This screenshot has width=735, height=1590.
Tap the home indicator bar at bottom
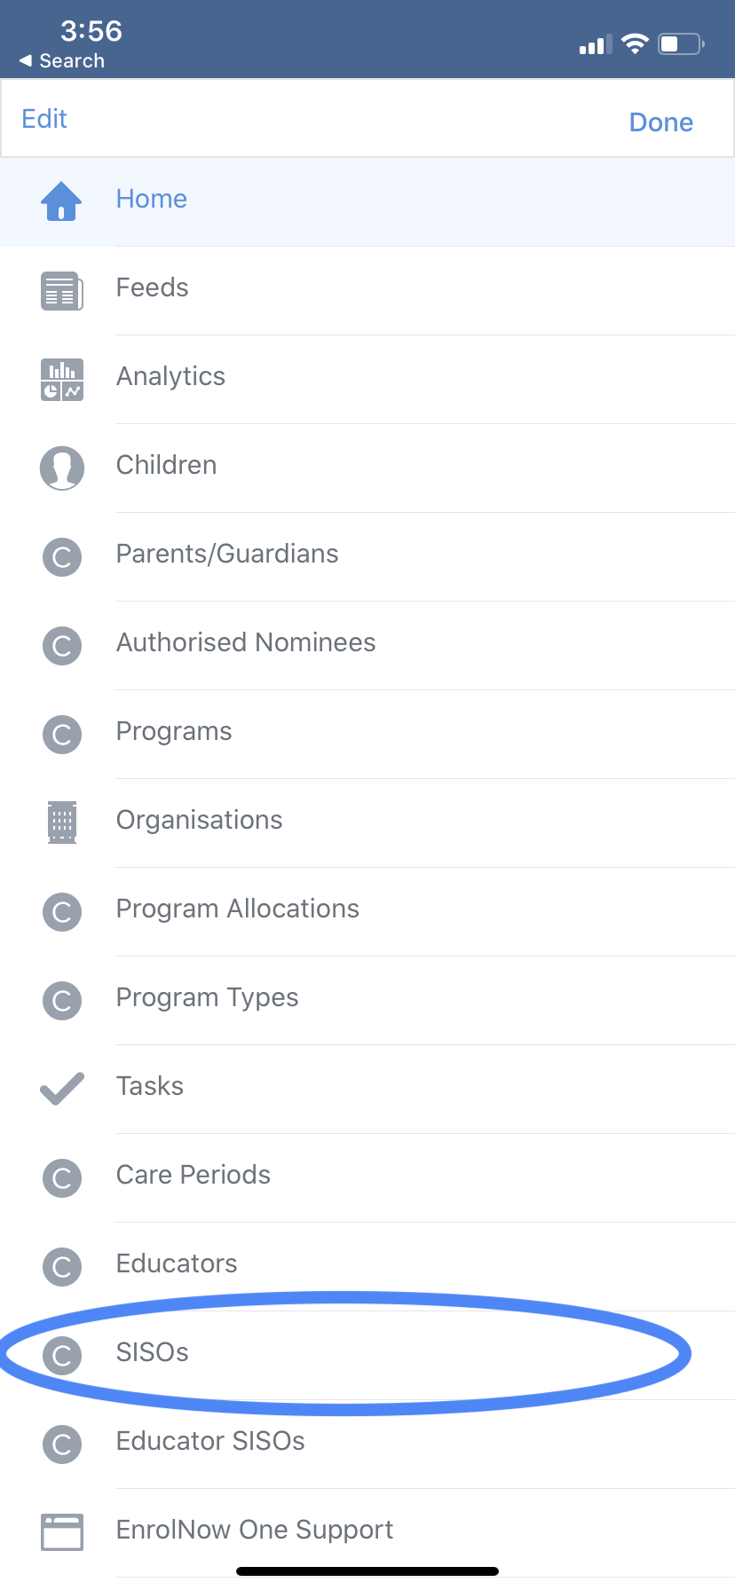point(367,1571)
